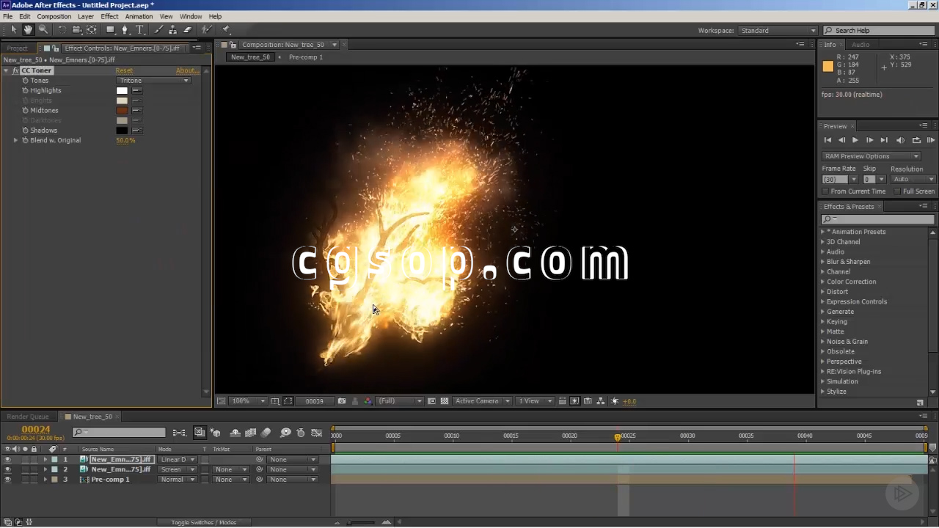
Task: Open the show channel RGB icon
Action: (368, 401)
